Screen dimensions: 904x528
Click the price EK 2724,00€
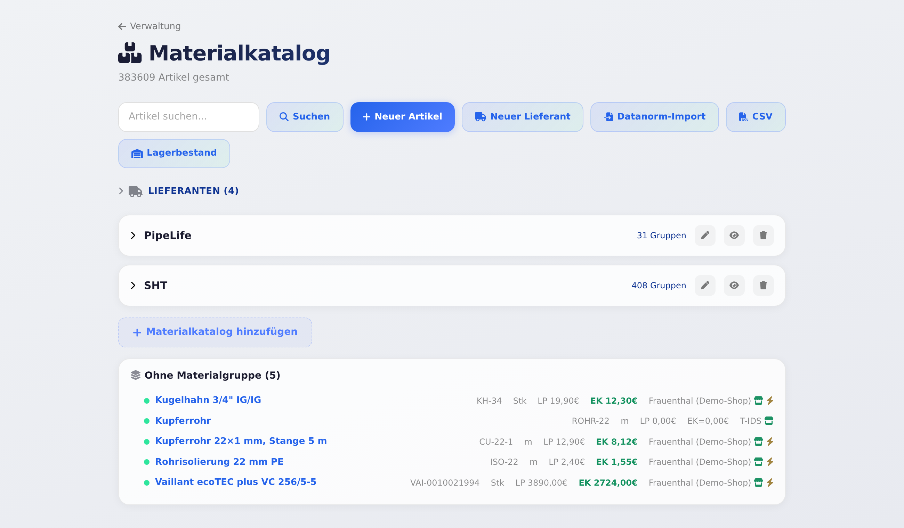click(x=608, y=483)
